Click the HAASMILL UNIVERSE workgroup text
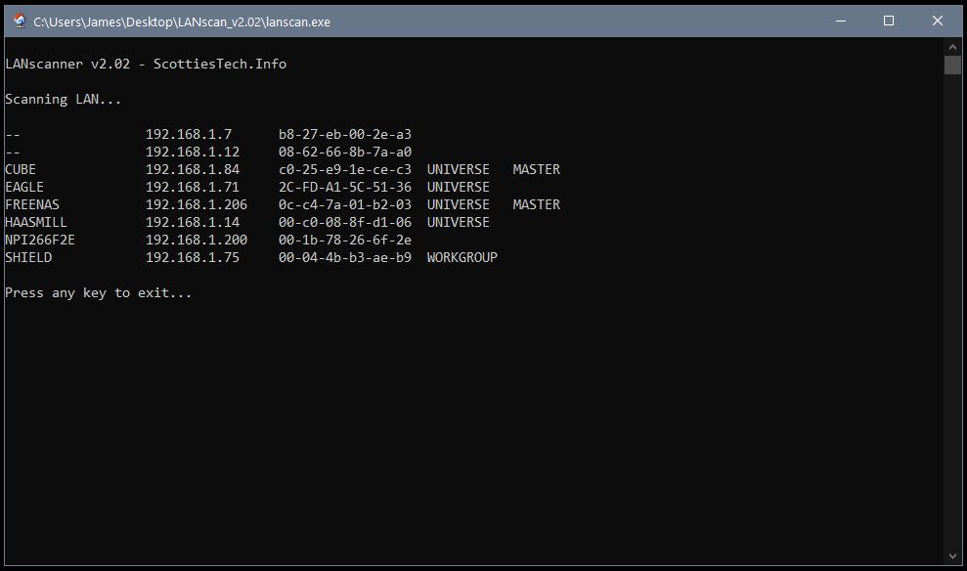967x571 pixels. pyautogui.click(x=459, y=222)
